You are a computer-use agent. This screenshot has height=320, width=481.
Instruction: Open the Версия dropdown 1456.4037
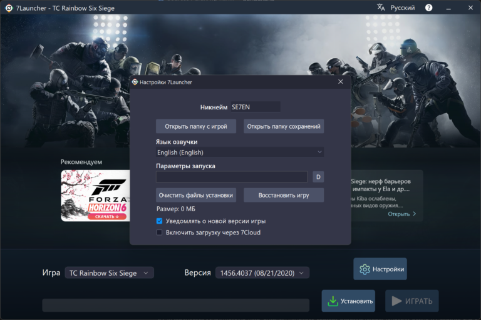pyautogui.click(x=262, y=273)
